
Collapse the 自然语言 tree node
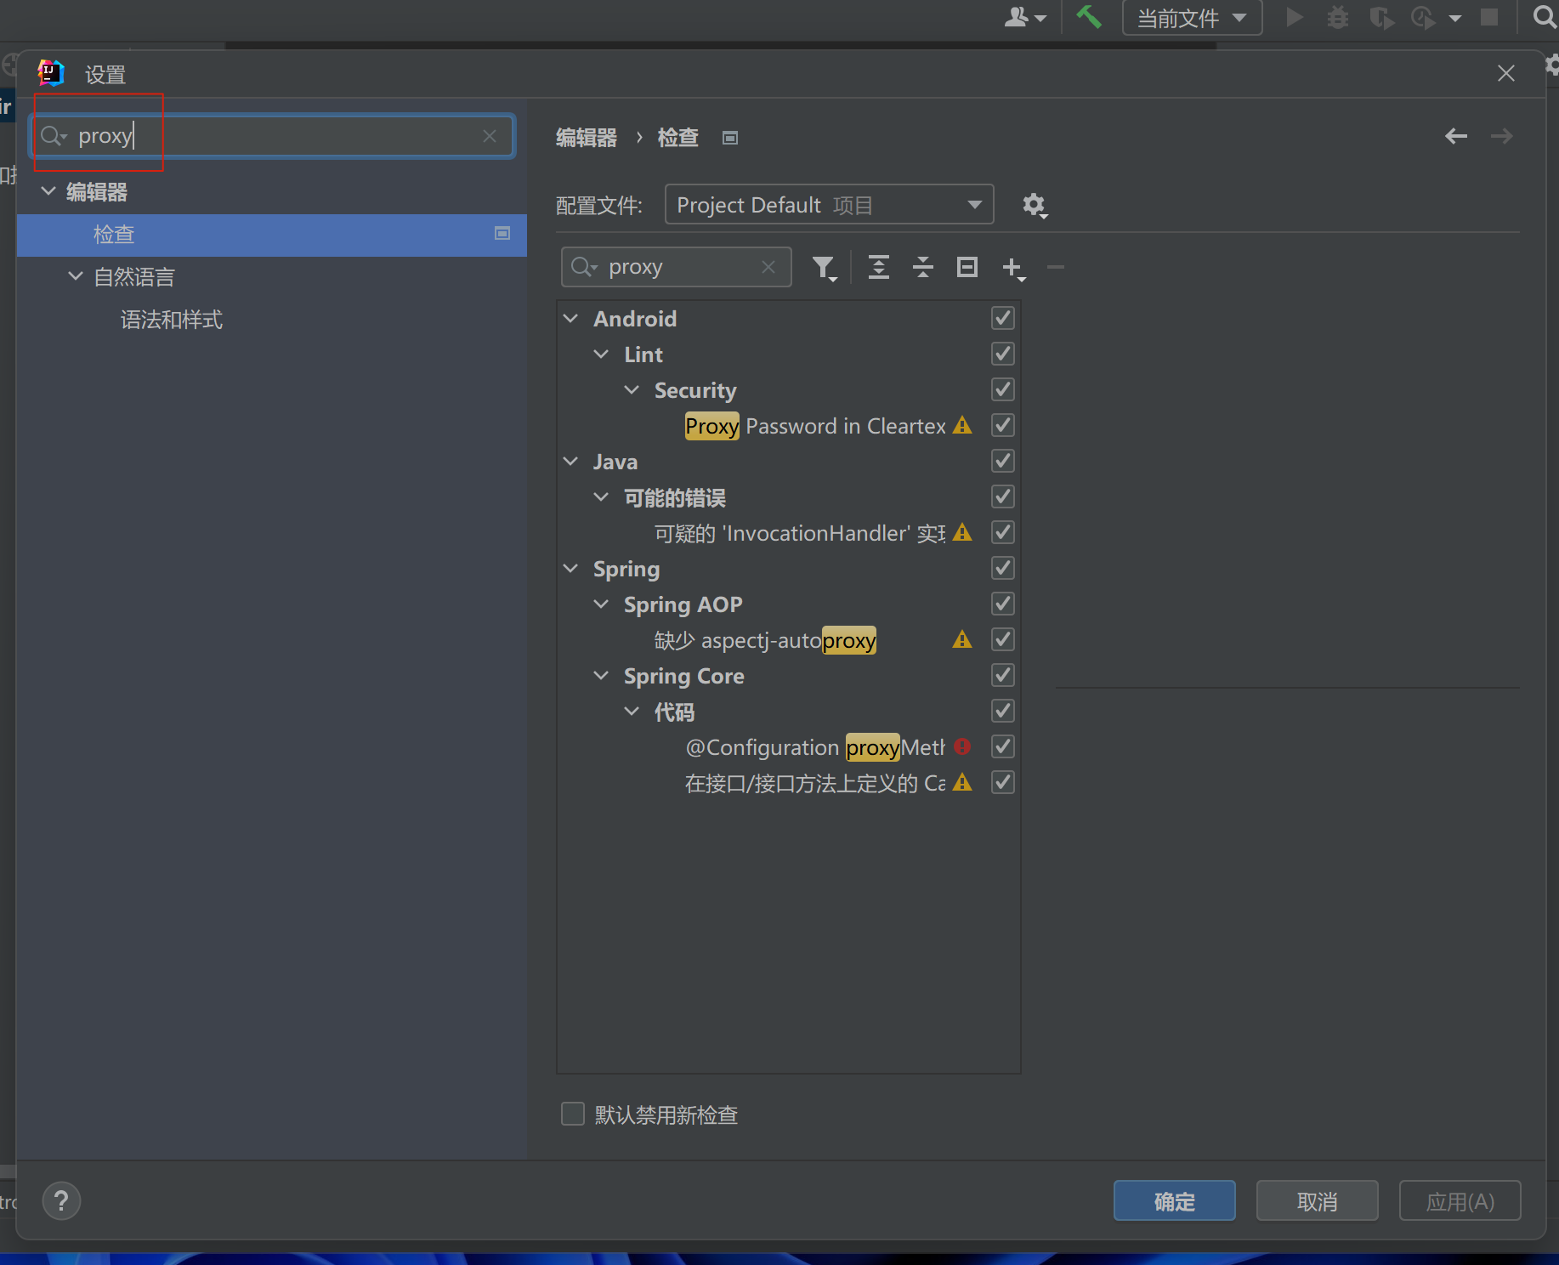[76, 276]
